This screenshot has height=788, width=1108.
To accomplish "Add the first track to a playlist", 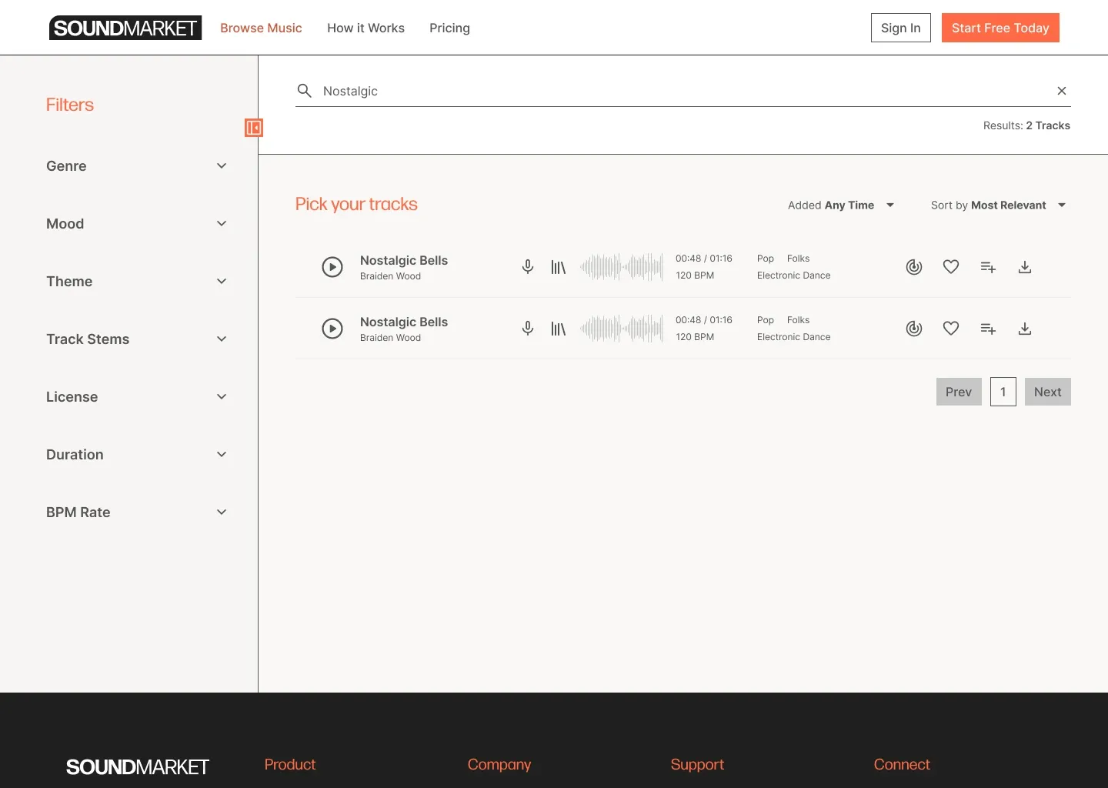I will 988,267.
